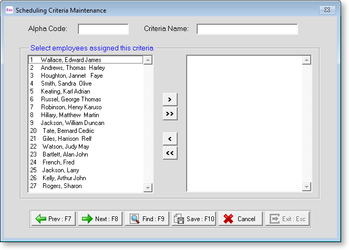This screenshot has height=250, width=349.
Task: Add all employees using >> button
Action: tap(170, 113)
